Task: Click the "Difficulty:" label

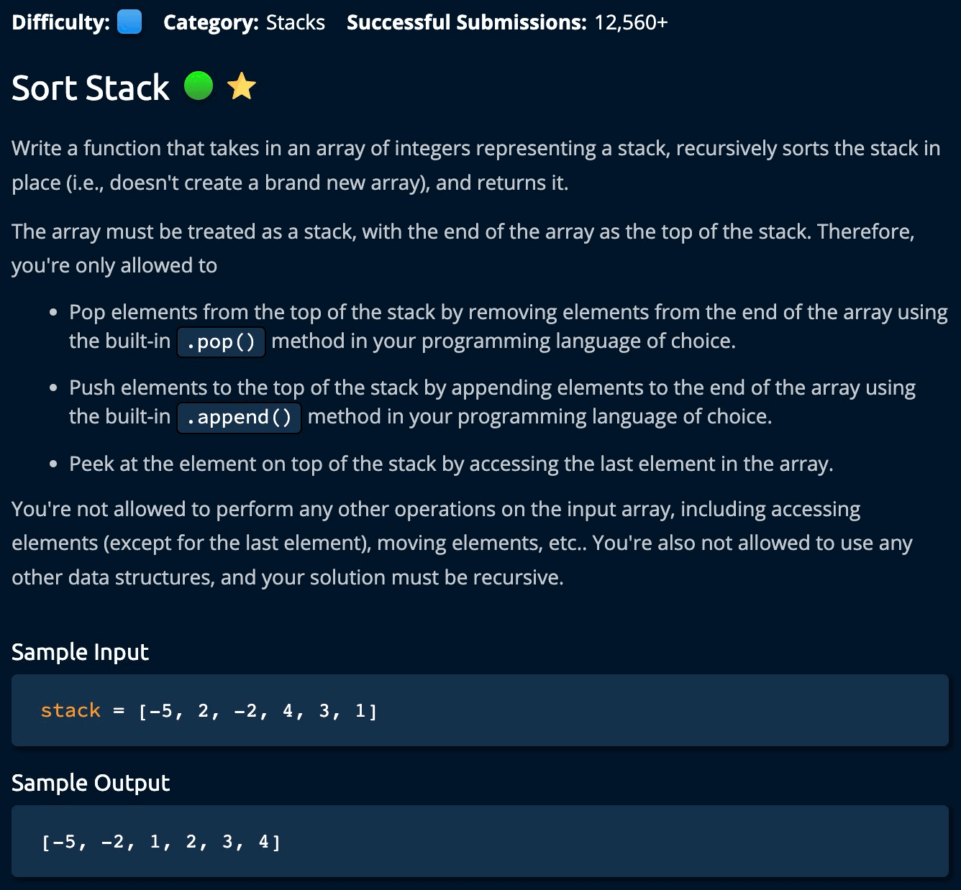Action: [x=60, y=22]
